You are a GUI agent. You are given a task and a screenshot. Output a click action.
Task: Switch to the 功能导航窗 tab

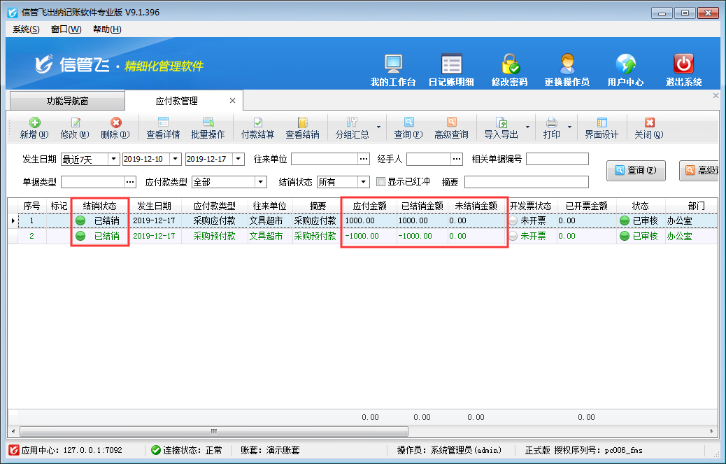click(x=67, y=101)
